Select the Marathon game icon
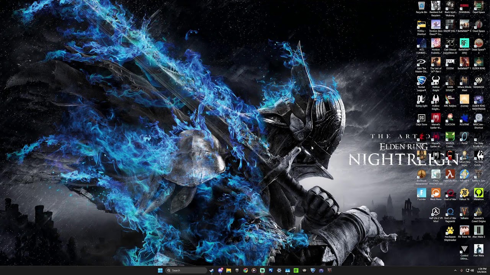This screenshot has height=275, width=490. pyautogui.click(x=479, y=194)
